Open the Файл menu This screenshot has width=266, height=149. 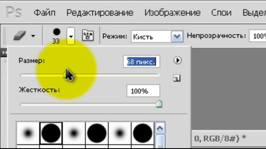(44, 13)
